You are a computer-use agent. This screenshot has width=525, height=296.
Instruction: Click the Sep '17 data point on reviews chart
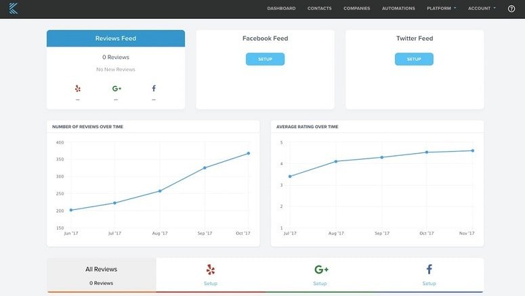(x=205, y=168)
